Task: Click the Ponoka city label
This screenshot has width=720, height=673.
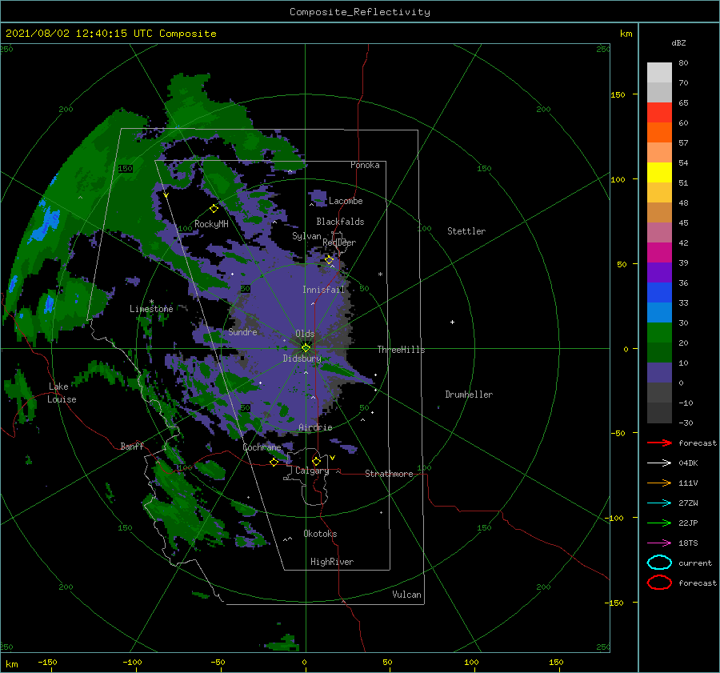Action: click(365, 165)
